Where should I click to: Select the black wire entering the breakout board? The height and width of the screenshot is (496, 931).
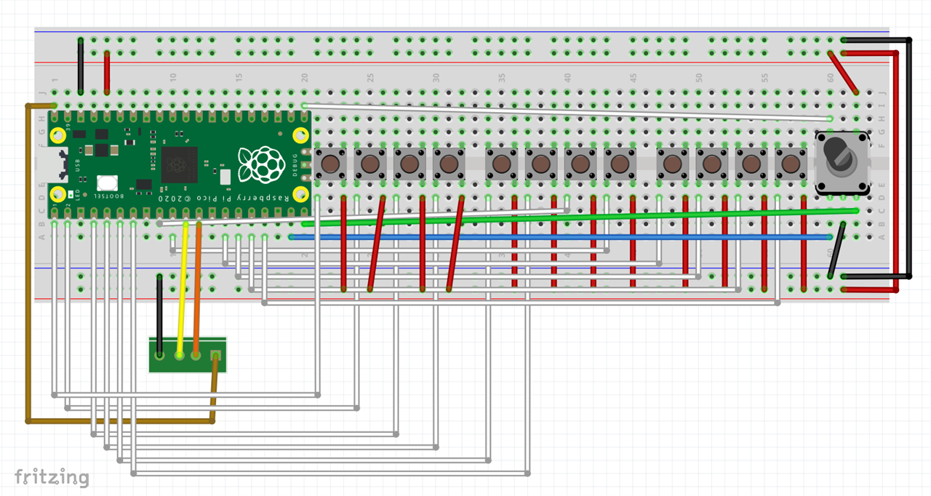[x=159, y=313]
